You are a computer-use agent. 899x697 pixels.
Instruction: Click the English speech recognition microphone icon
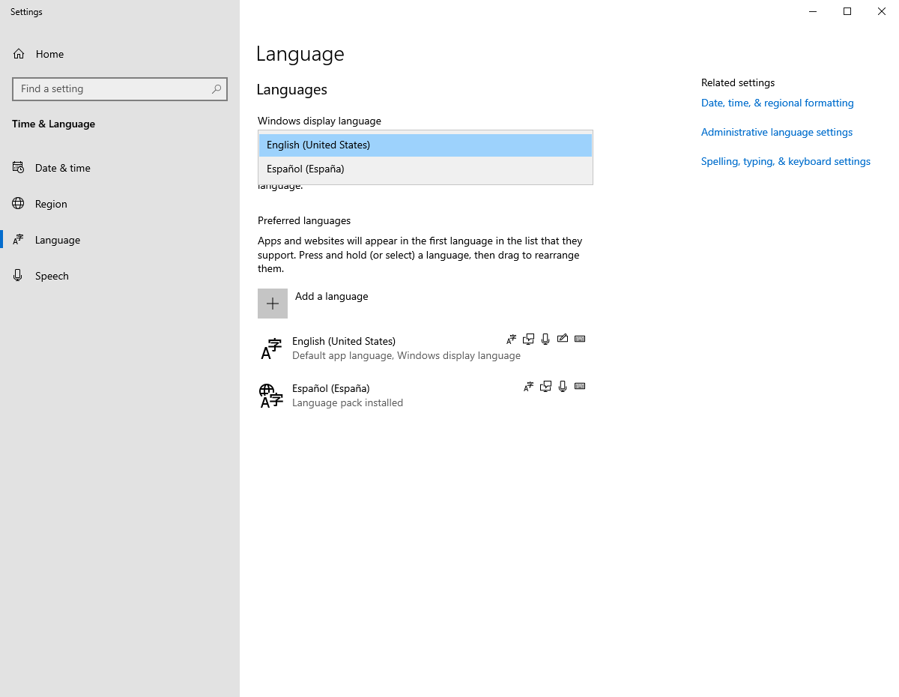[x=545, y=339]
